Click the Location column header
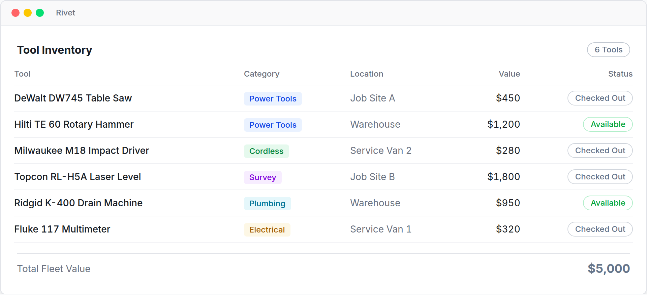This screenshot has width=647, height=295. coord(367,74)
